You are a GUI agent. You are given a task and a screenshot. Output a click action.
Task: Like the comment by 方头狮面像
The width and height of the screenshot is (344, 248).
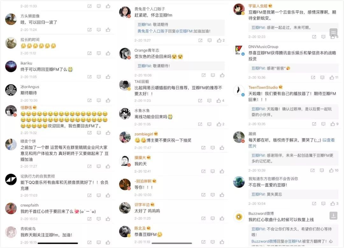[108, 30]
